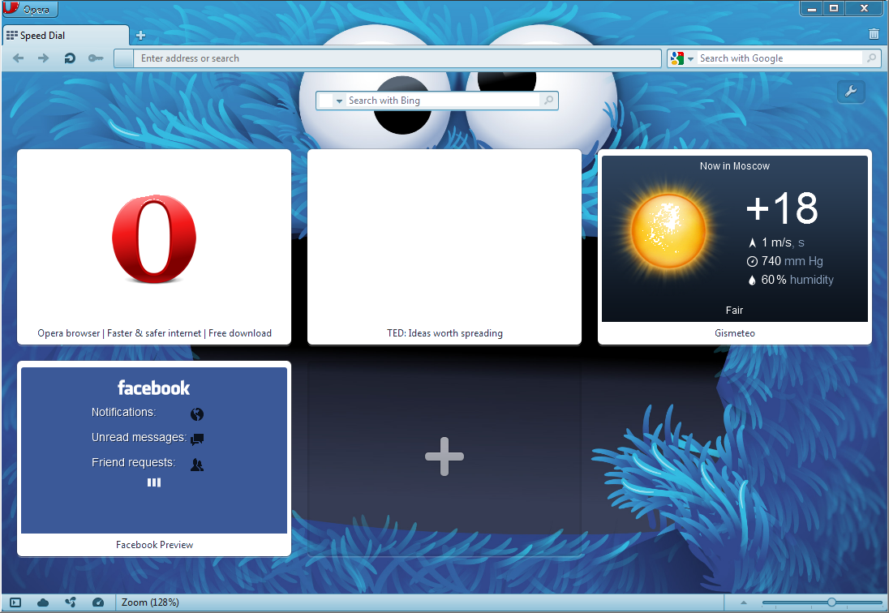The height and width of the screenshot is (613, 889).
Task: Open the TED Speed Dial entry
Action: pos(444,243)
